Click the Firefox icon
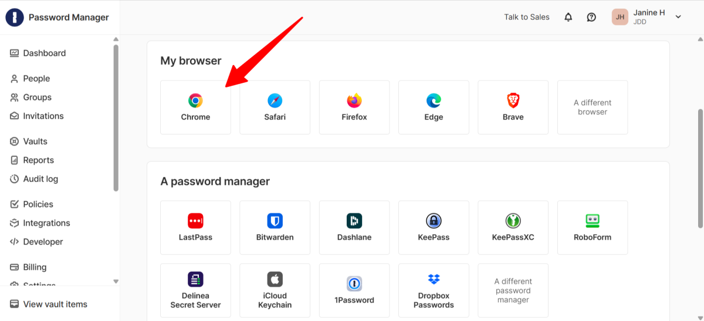This screenshot has width=704, height=321. (354, 100)
